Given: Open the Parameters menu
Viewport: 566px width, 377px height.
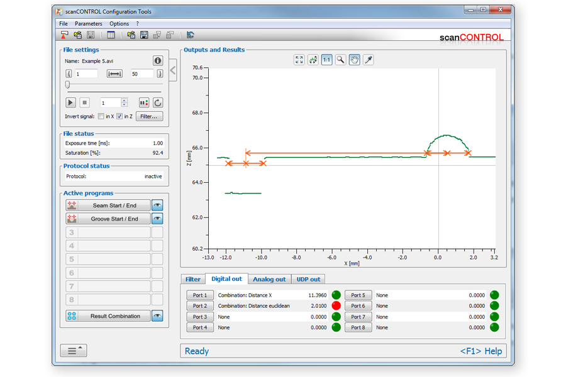Looking at the screenshot, I should [88, 24].
